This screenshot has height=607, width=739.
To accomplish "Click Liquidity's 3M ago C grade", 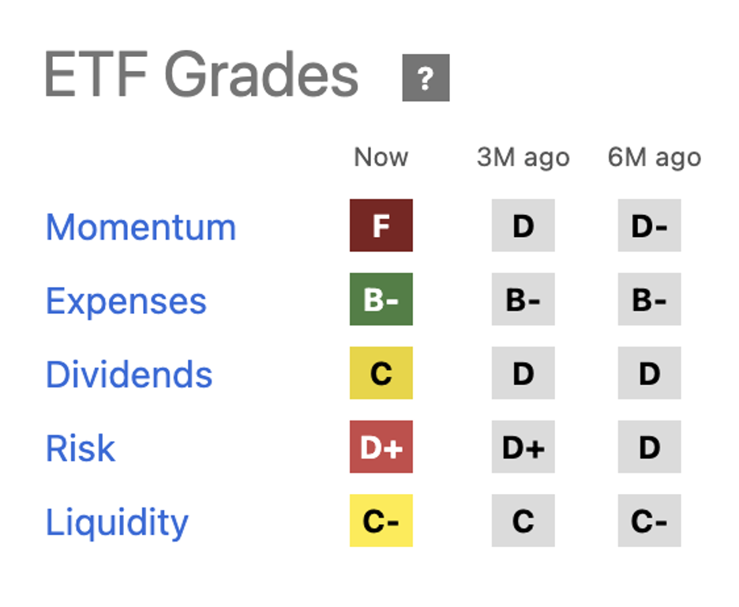I will (523, 521).
